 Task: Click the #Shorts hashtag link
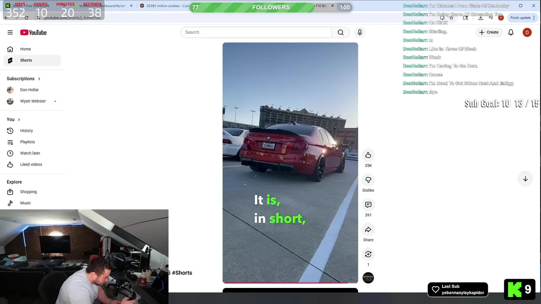182,273
